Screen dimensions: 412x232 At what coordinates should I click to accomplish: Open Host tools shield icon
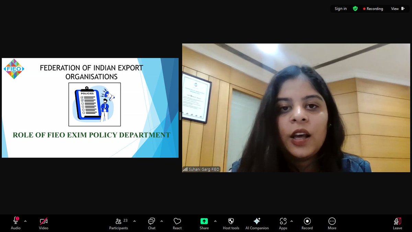click(231, 221)
